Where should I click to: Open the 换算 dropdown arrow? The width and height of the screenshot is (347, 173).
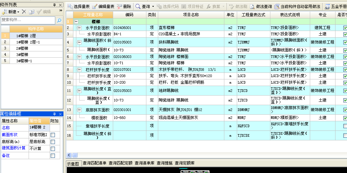pyautogui.click(x=224, y=7)
